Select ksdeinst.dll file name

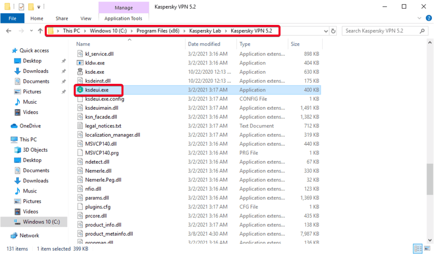click(98, 81)
